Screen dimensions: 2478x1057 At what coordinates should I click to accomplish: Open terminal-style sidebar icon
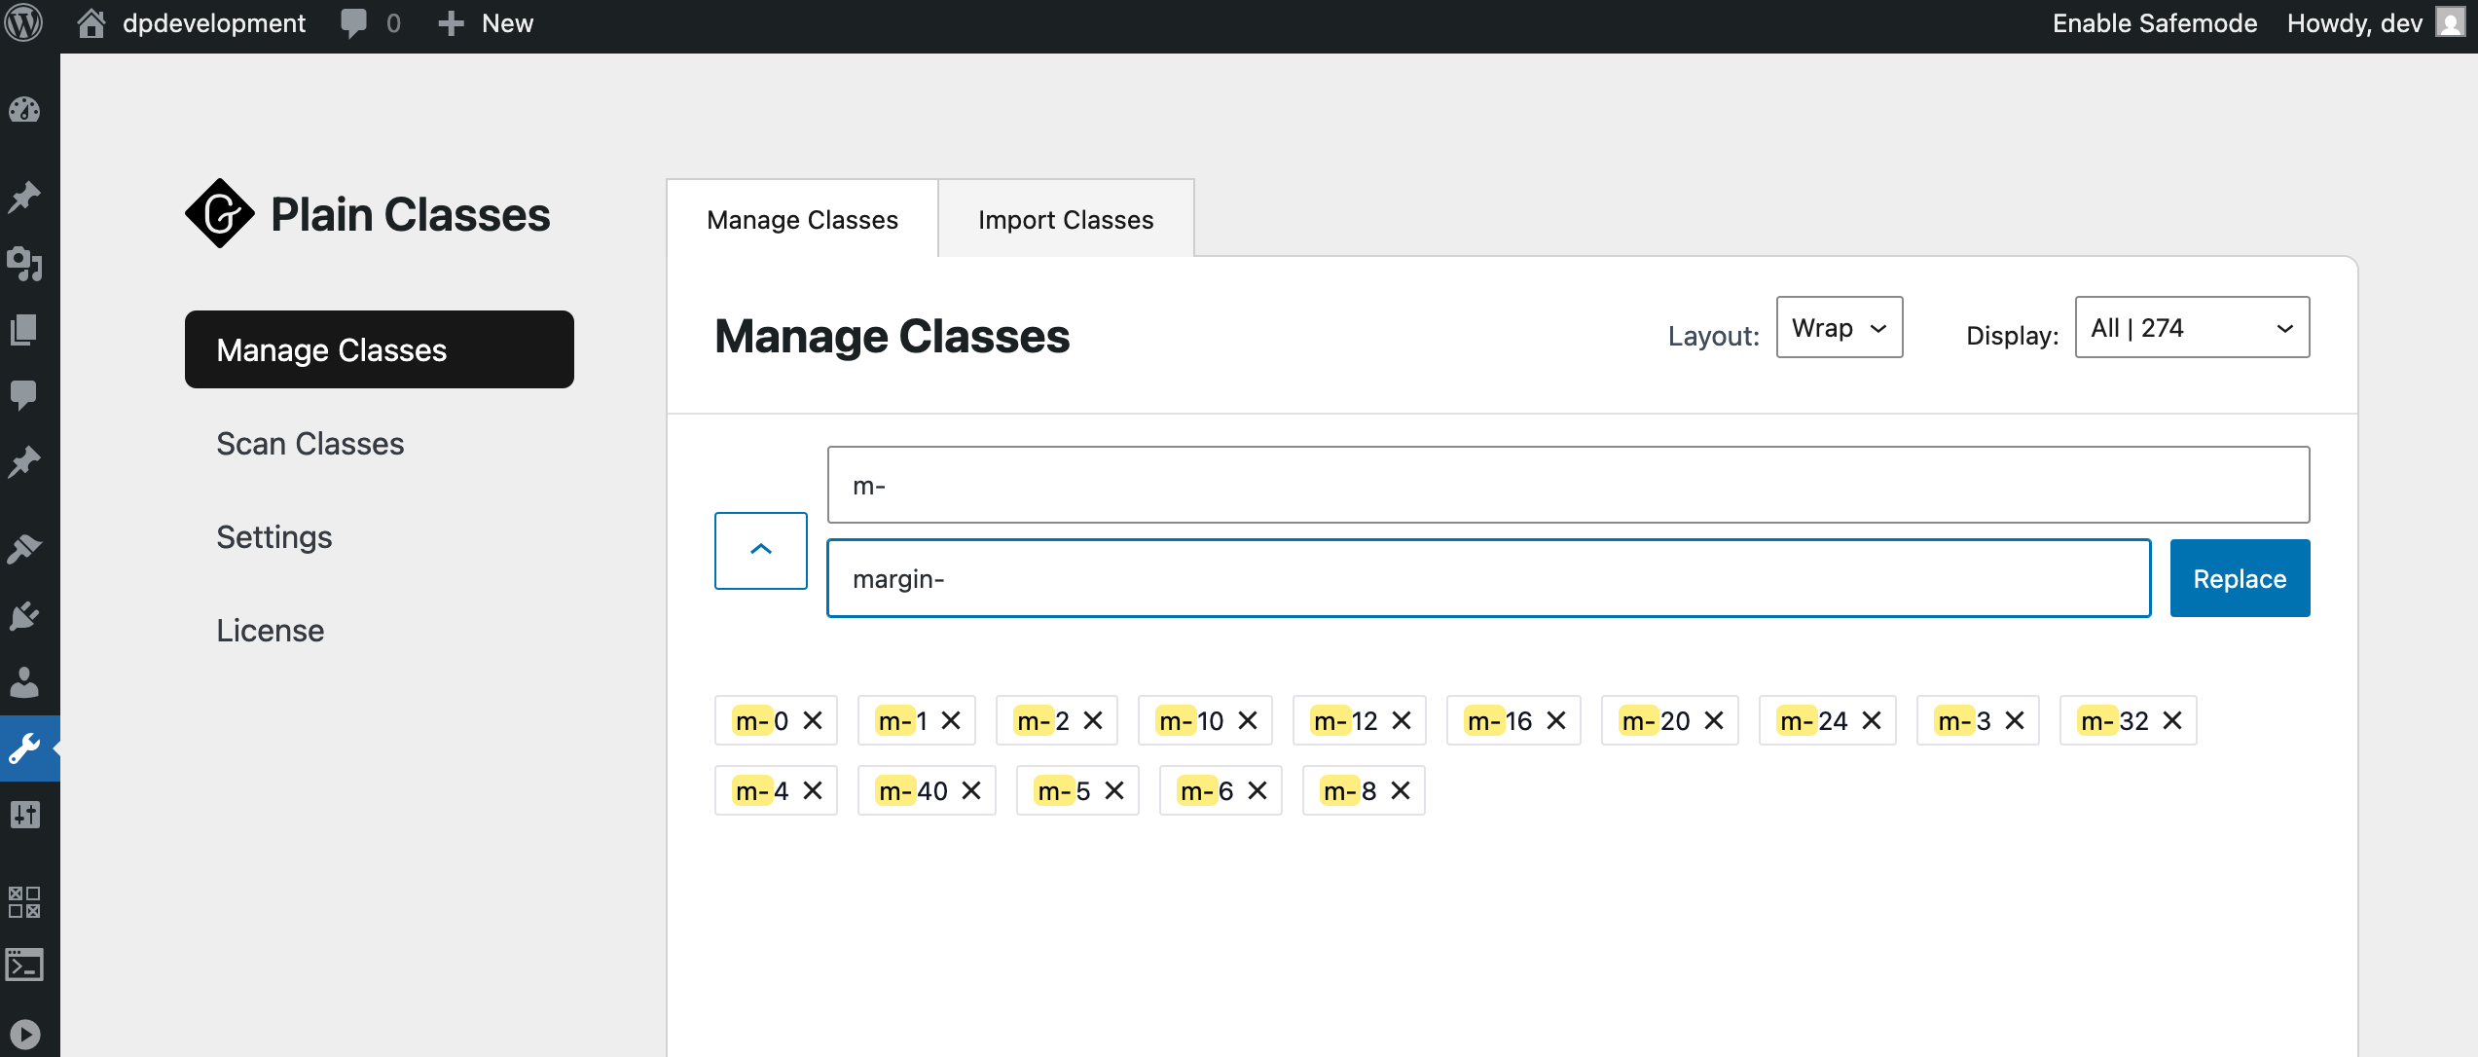24,966
